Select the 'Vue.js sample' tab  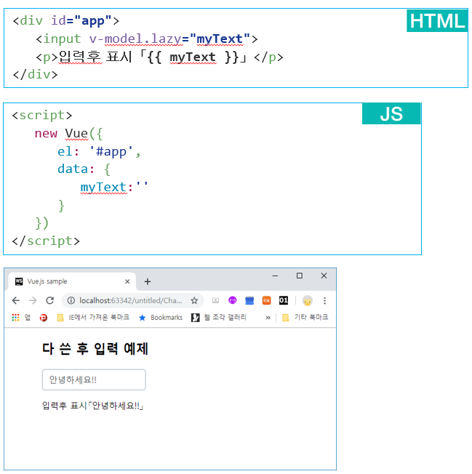tap(72, 281)
